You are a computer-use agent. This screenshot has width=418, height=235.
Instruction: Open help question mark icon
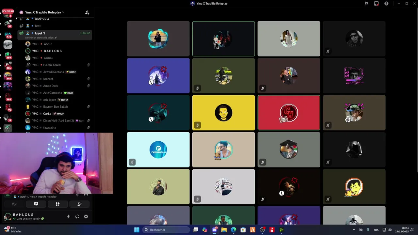click(386, 4)
